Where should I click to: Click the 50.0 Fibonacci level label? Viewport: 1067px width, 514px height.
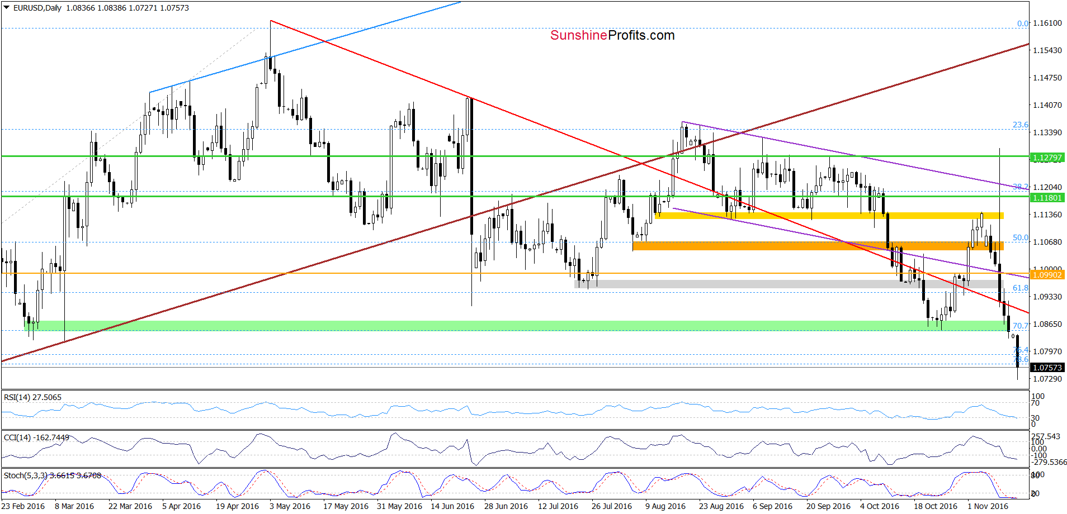[1021, 237]
